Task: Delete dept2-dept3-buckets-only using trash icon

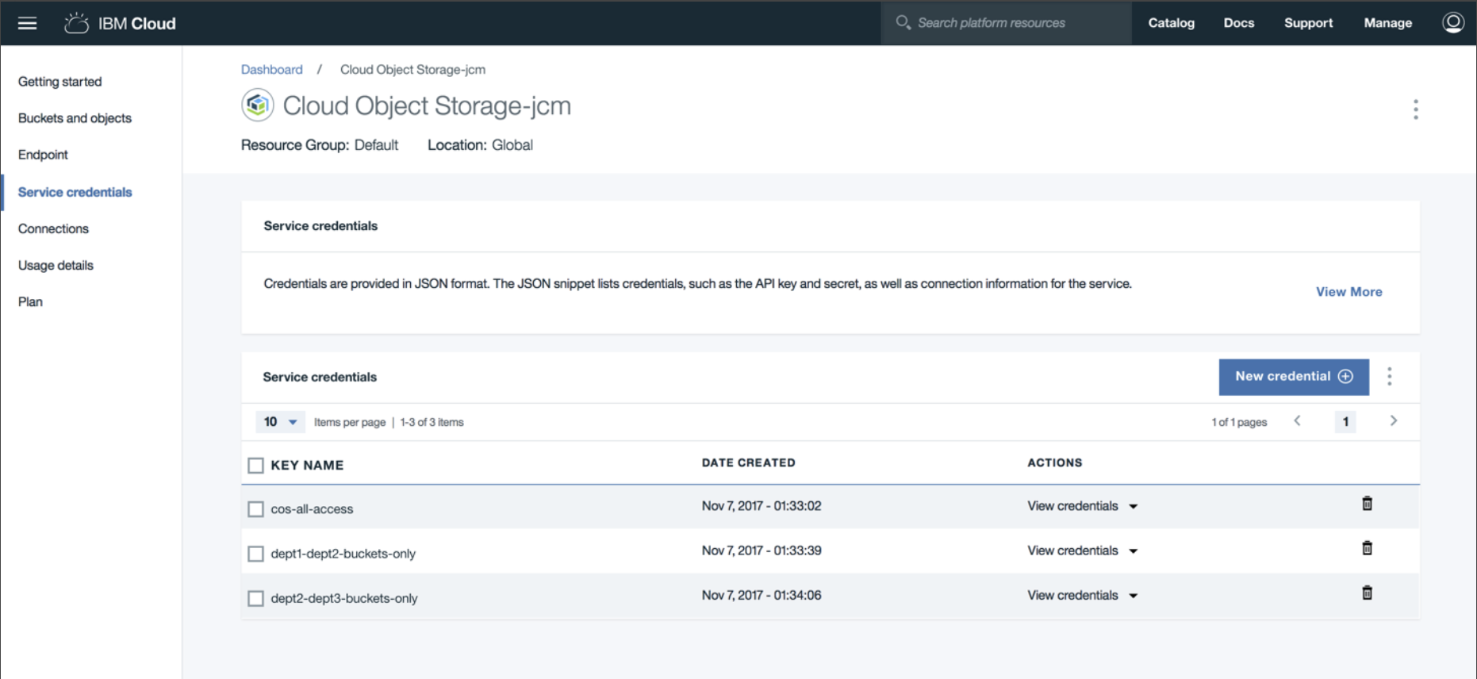Action: click(x=1367, y=593)
